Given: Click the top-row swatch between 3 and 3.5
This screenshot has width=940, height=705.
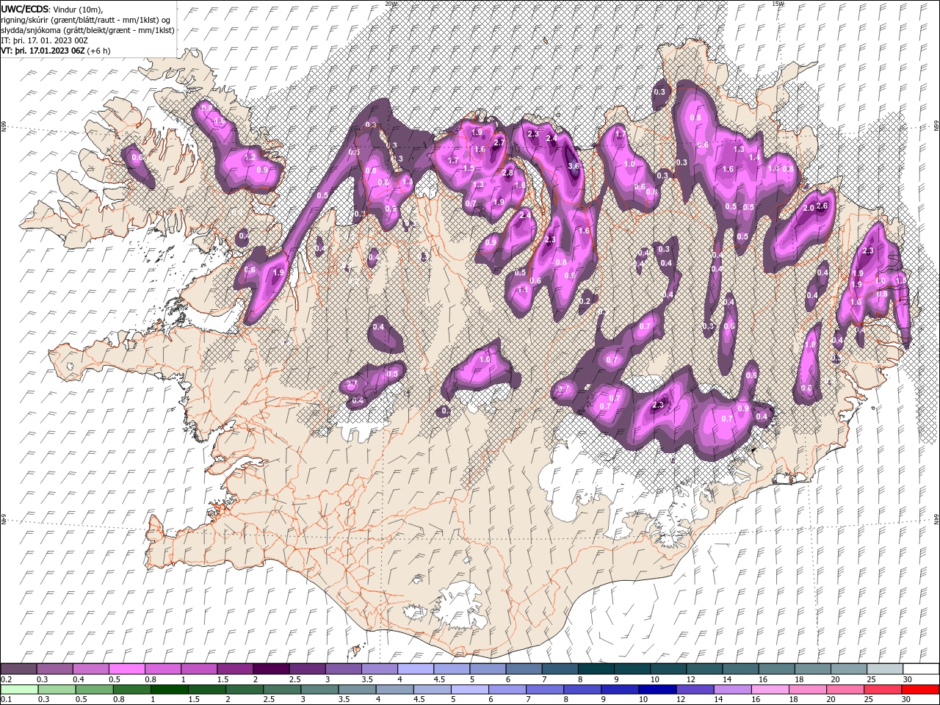Looking at the screenshot, I should tap(343, 669).
